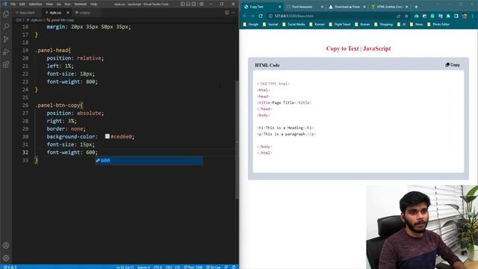Open the News bookmark folder
This screenshot has height=269, width=478.
point(417,24)
